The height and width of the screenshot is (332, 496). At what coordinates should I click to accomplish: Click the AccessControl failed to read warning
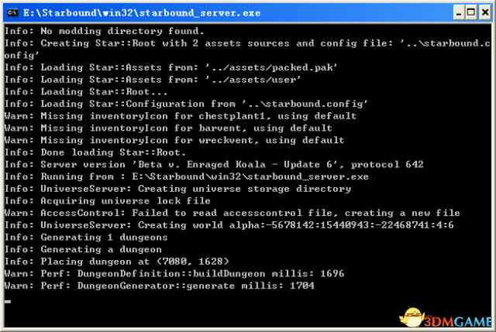pos(232,213)
